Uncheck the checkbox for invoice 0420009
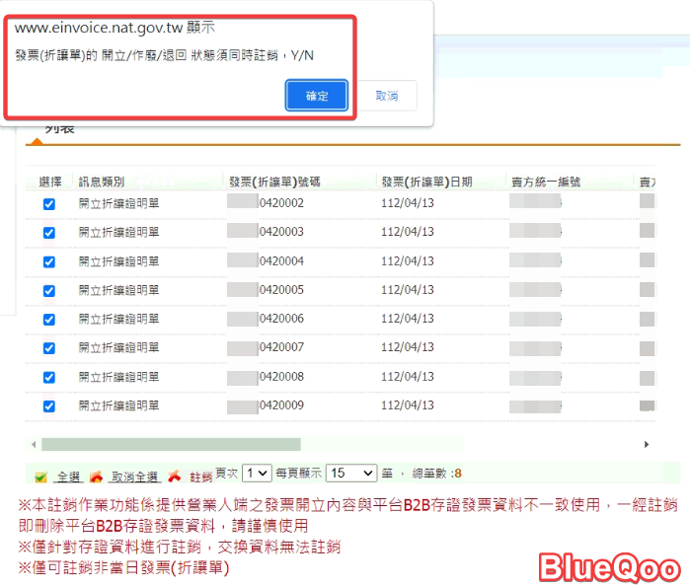Image resolution: width=690 pixels, height=587 pixels. coord(49,406)
